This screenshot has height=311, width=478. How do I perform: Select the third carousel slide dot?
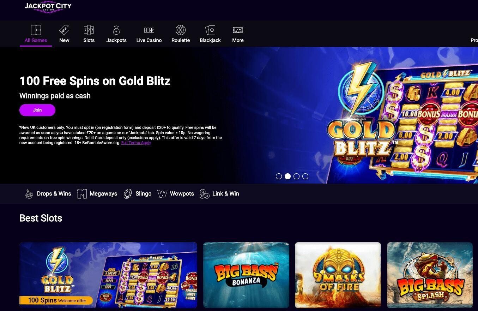click(x=296, y=176)
